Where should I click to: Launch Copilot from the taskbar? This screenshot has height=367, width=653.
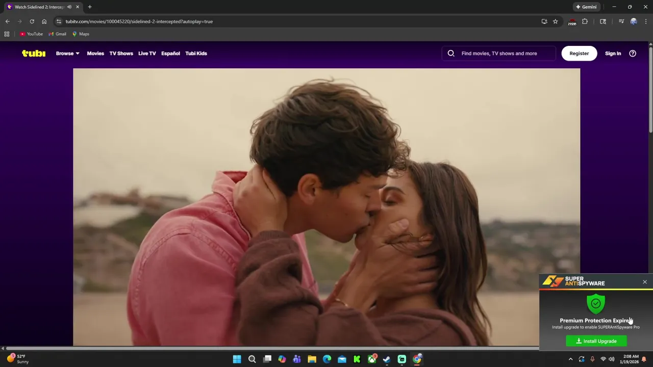(x=282, y=359)
